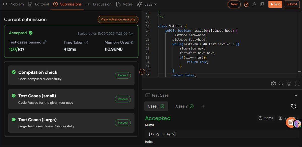Click the test cases passed list icon
The height and width of the screenshot is (147, 302).
pyautogui.click(x=45, y=42)
